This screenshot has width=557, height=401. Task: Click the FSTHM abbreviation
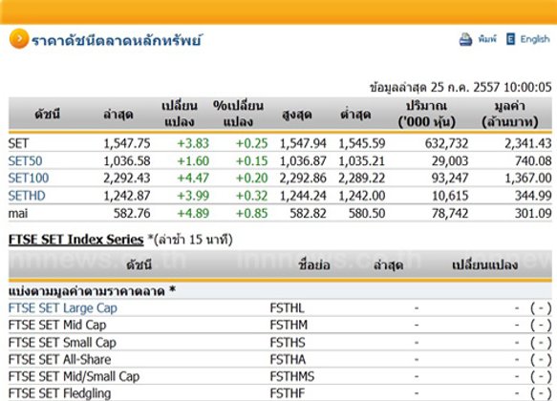click(x=289, y=325)
